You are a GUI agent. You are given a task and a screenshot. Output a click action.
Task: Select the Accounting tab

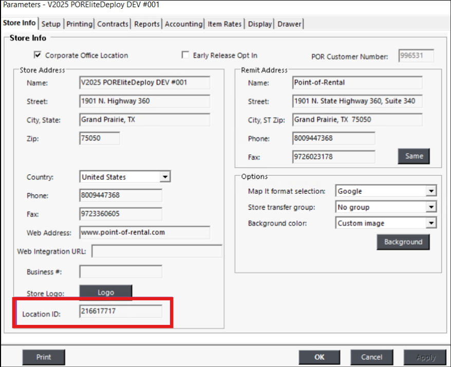(x=183, y=24)
